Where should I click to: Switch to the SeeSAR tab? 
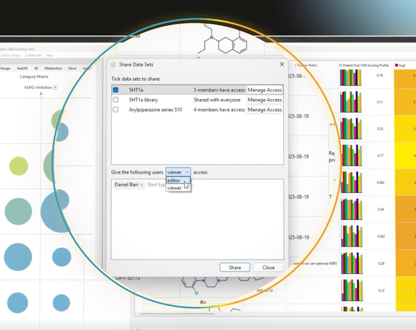click(22, 68)
